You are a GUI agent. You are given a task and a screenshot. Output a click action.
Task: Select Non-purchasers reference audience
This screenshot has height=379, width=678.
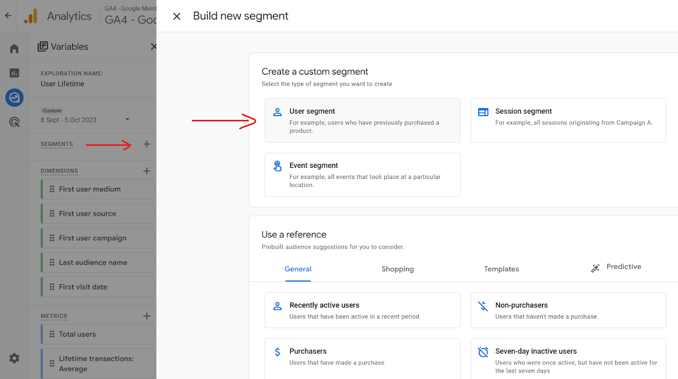pos(568,310)
